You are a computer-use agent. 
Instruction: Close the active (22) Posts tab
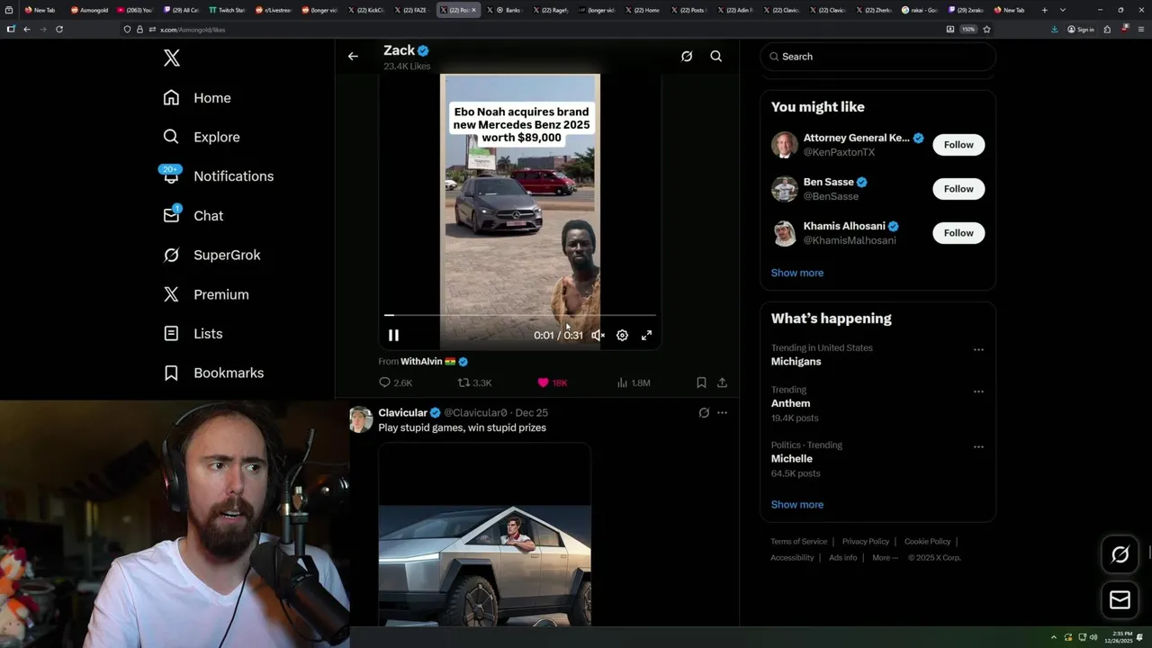(x=475, y=10)
